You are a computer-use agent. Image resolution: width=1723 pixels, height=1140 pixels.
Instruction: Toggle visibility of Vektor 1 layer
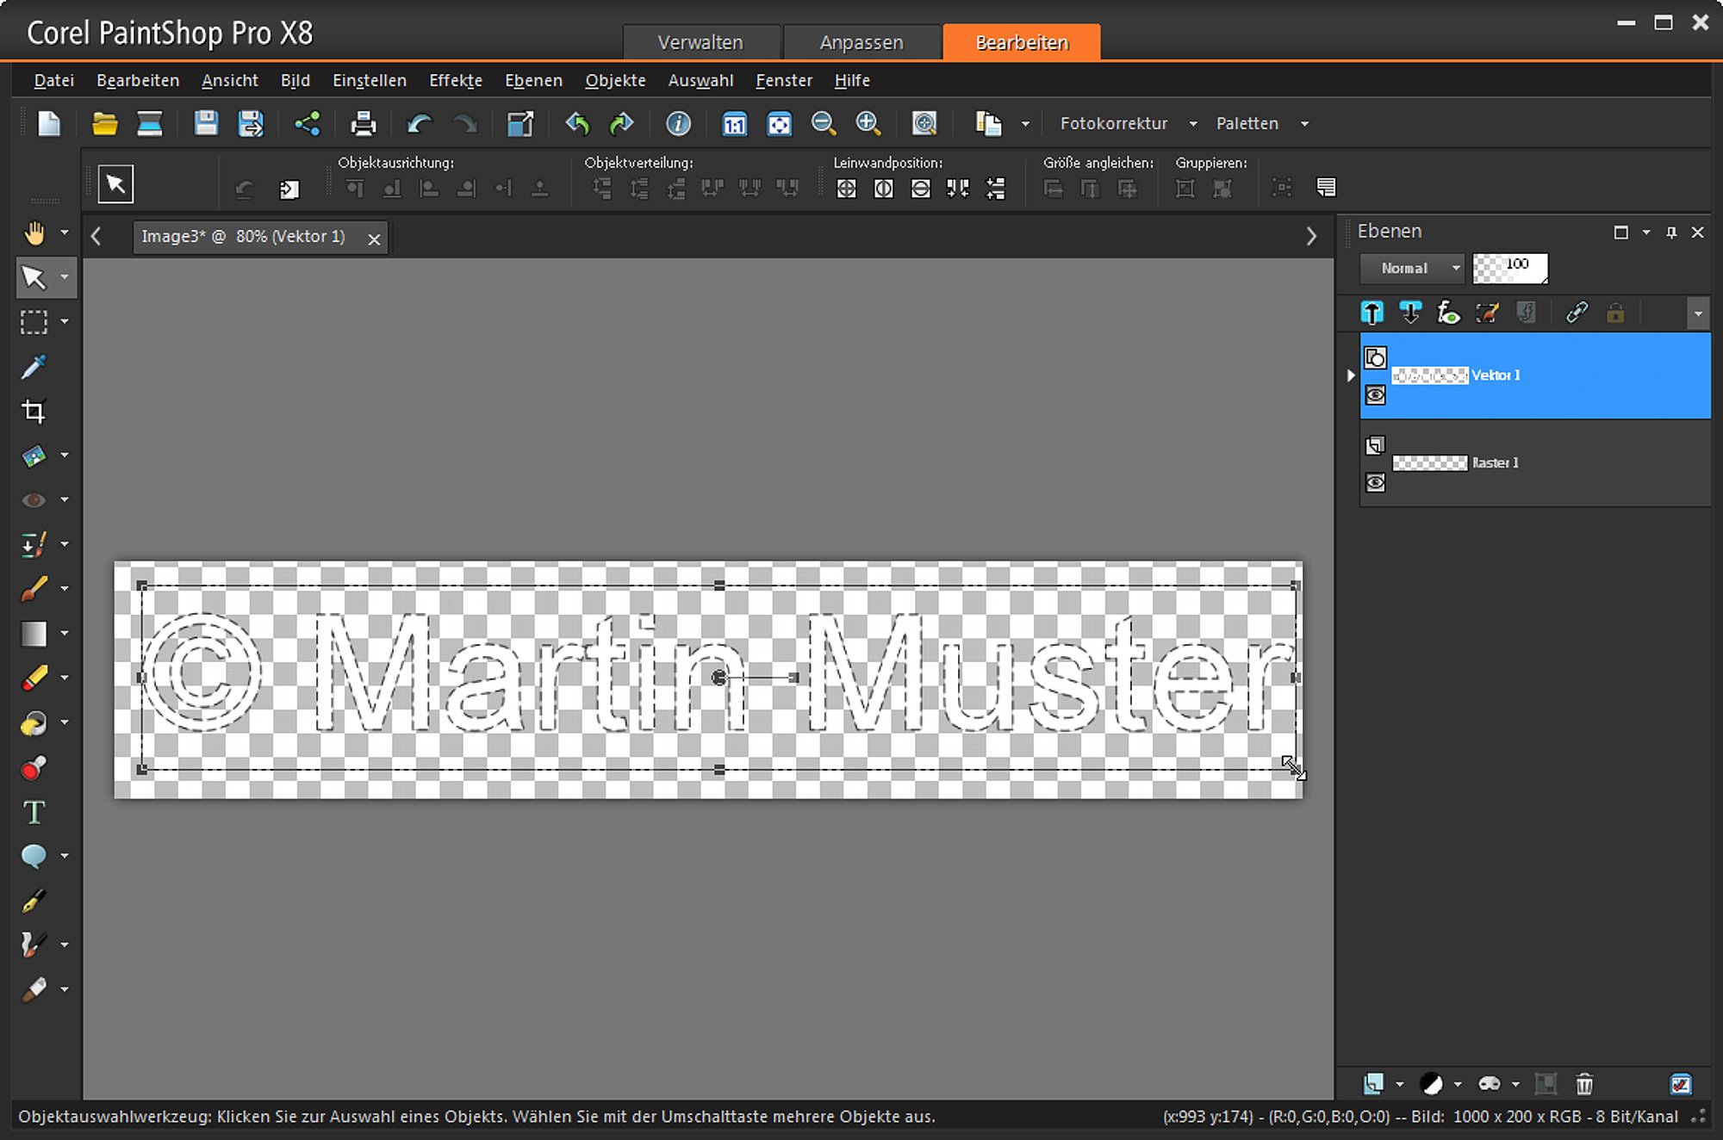tap(1376, 395)
